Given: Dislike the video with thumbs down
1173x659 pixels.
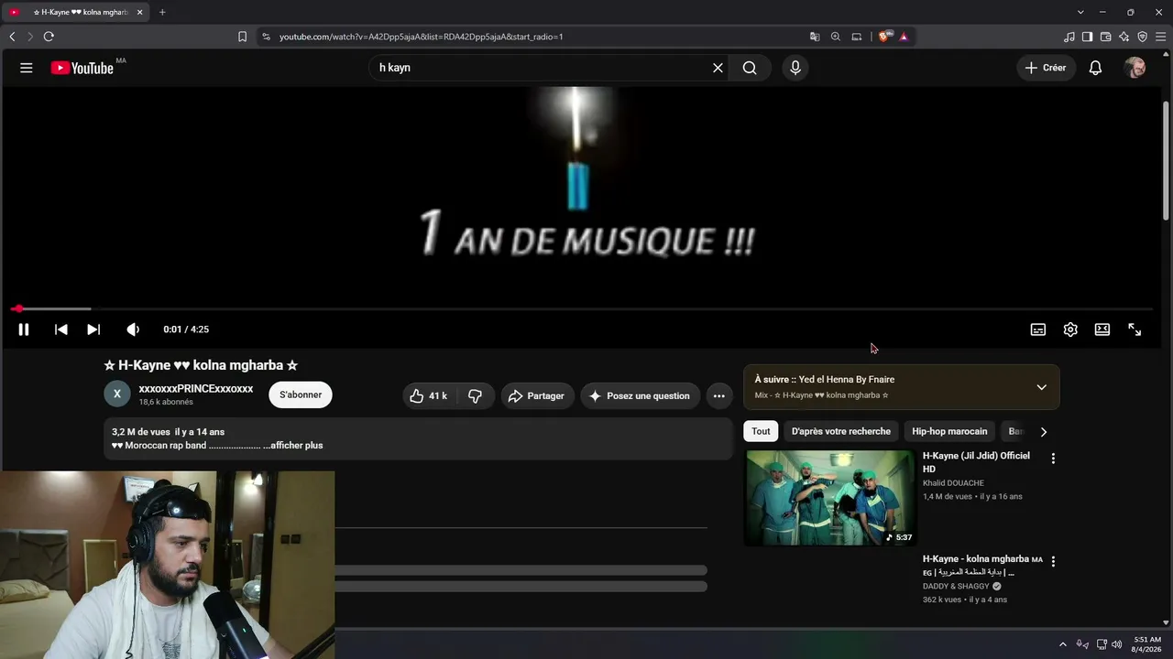Looking at the screenshot, I should coord(475,395).
